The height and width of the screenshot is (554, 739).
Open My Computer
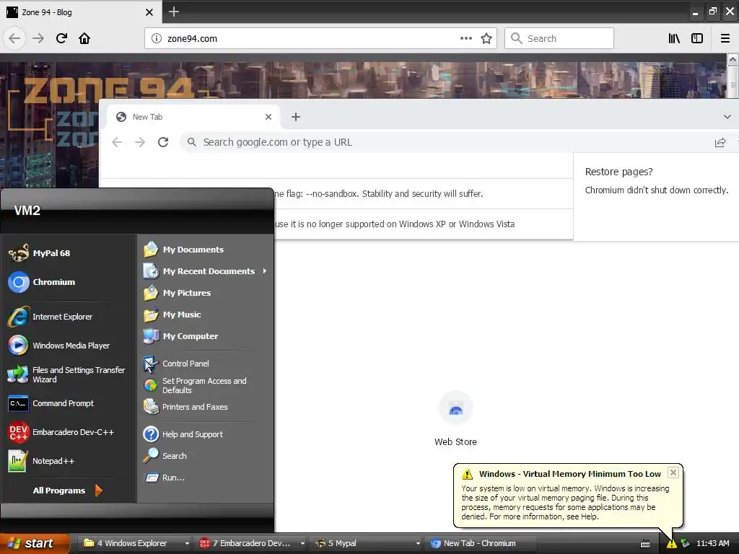tap(181, 336)
